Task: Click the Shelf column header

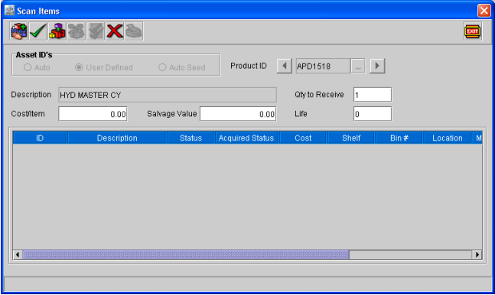Action: [x=351, y=138]
